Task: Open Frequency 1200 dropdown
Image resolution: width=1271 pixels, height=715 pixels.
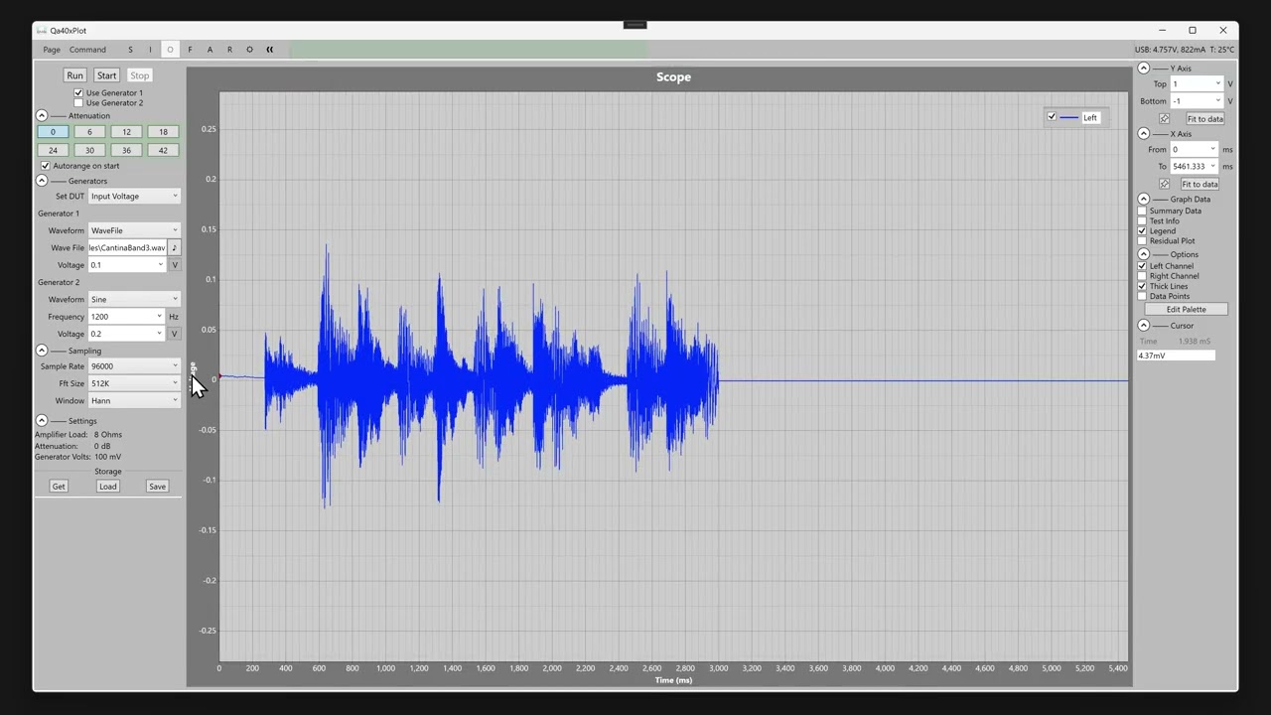Action: click(126, 317)
